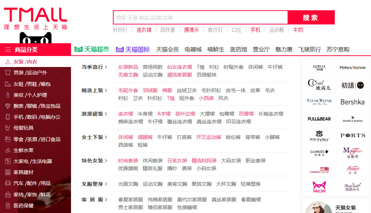Click the red 搜索 search button
The width and height of the screenshot is (371, 213).
tap(311, 17)
